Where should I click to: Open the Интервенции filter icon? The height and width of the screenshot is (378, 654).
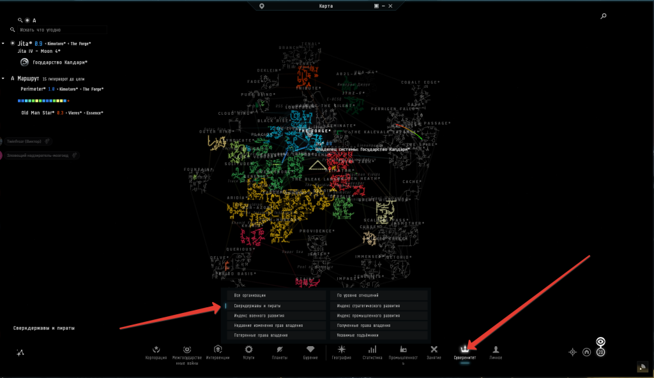pyautogui.click(x=218, y=349)
